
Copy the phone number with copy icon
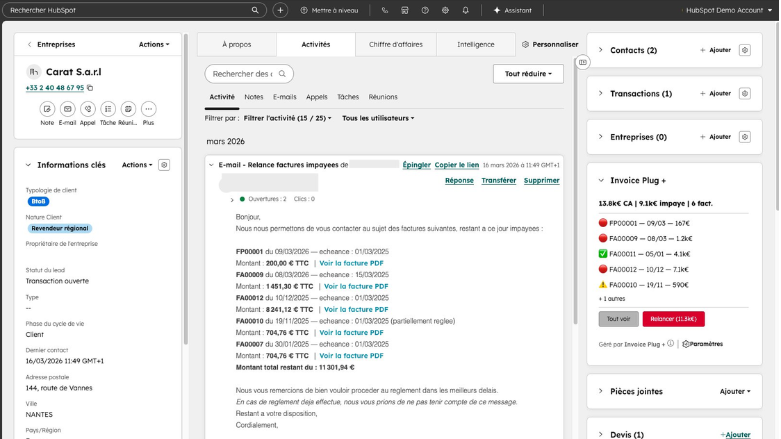pyautogui.click(x=90, y=88)
